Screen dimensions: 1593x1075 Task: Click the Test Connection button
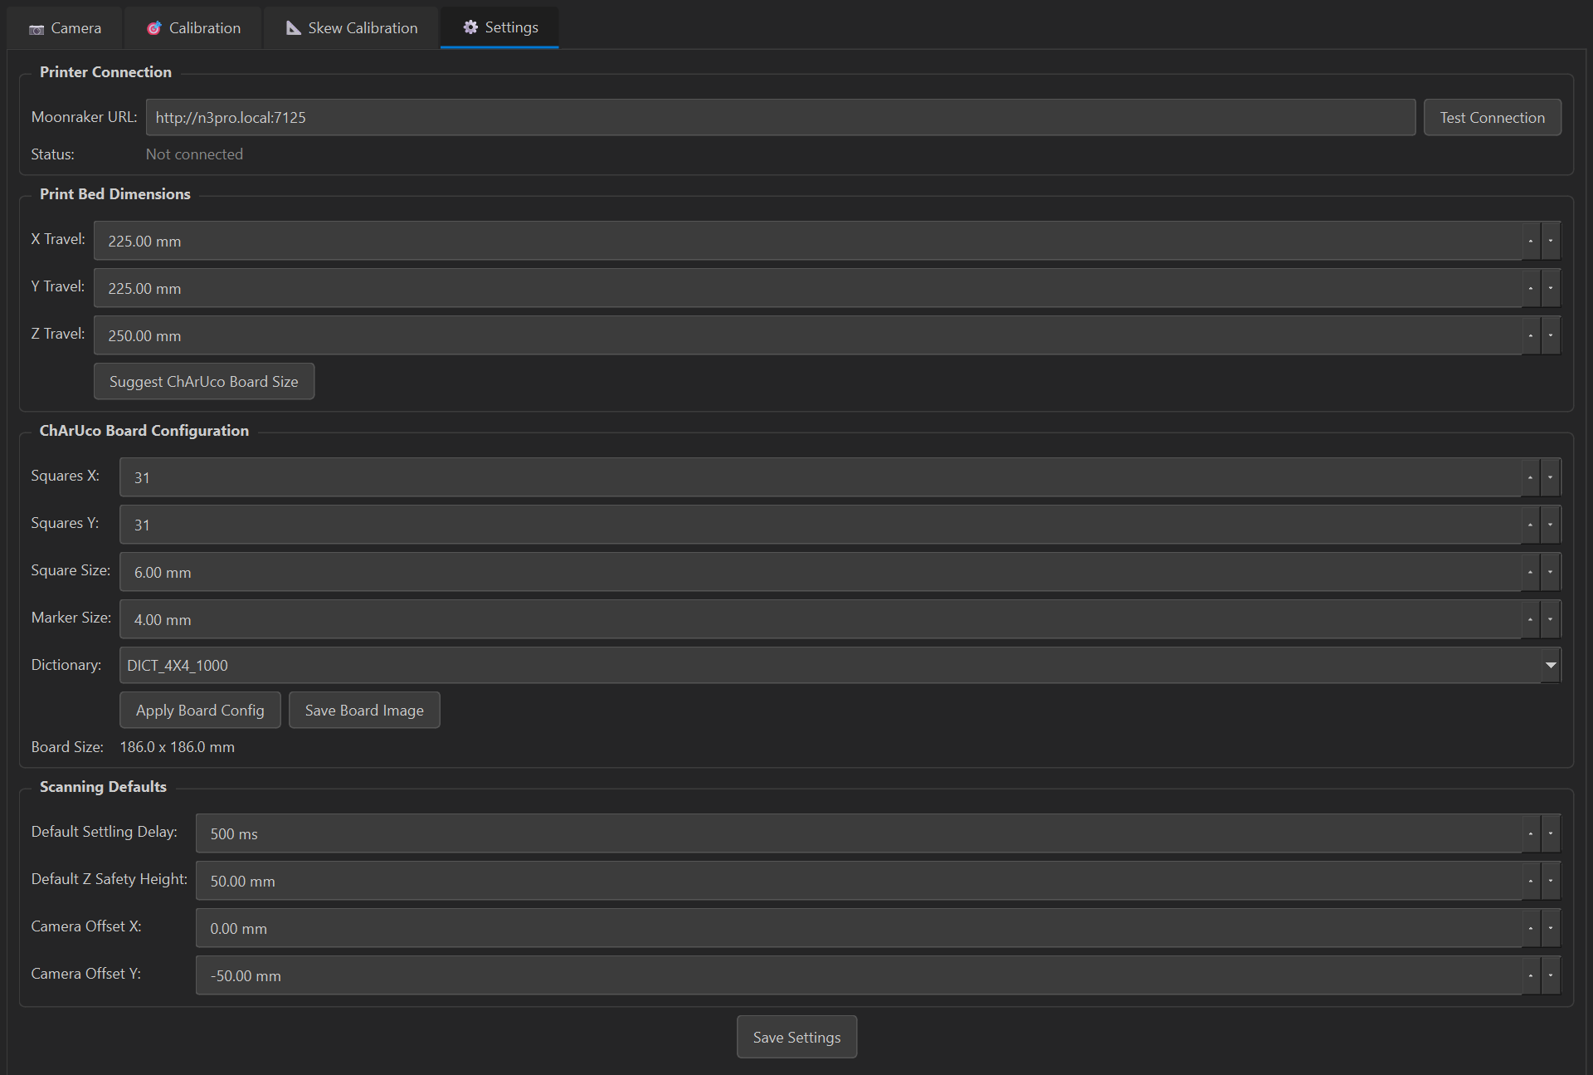[1492, 118]
